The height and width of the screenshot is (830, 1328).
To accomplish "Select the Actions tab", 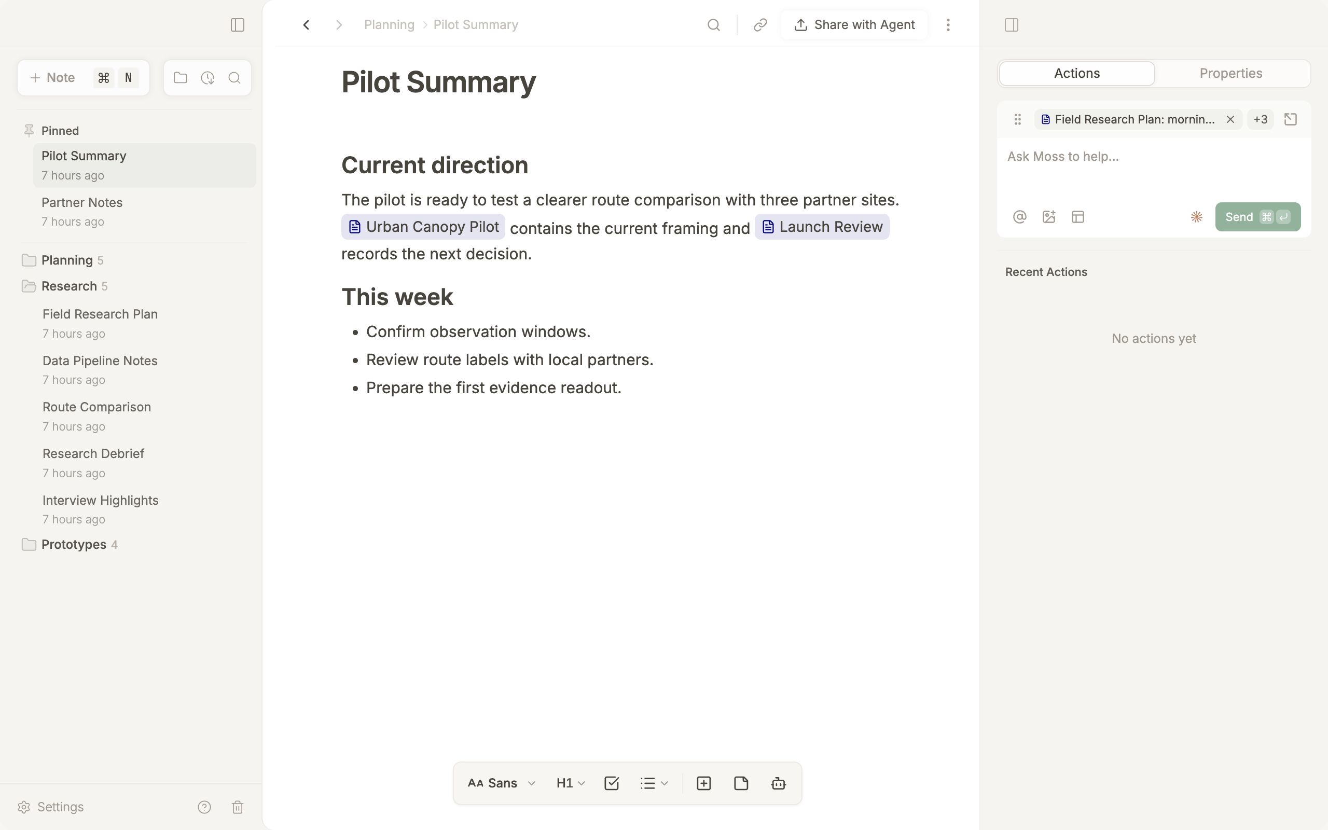I will click(x=1077, y=74).
